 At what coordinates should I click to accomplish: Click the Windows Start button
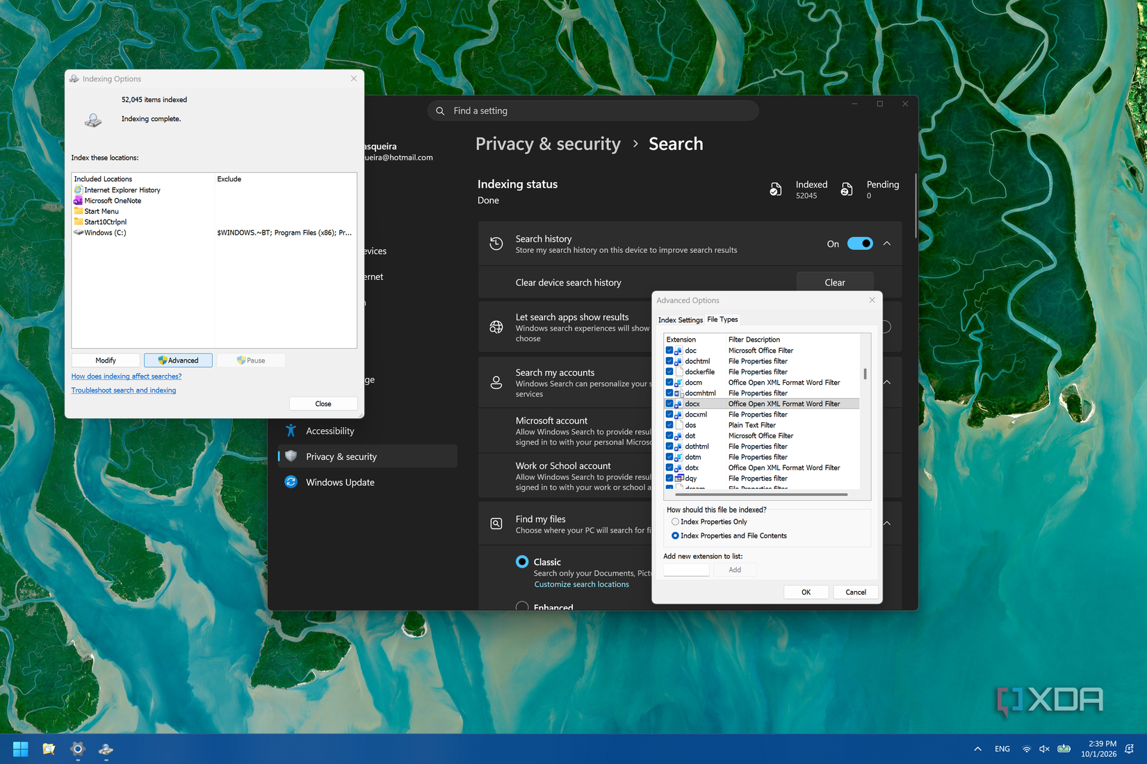(x=21, y=749)
